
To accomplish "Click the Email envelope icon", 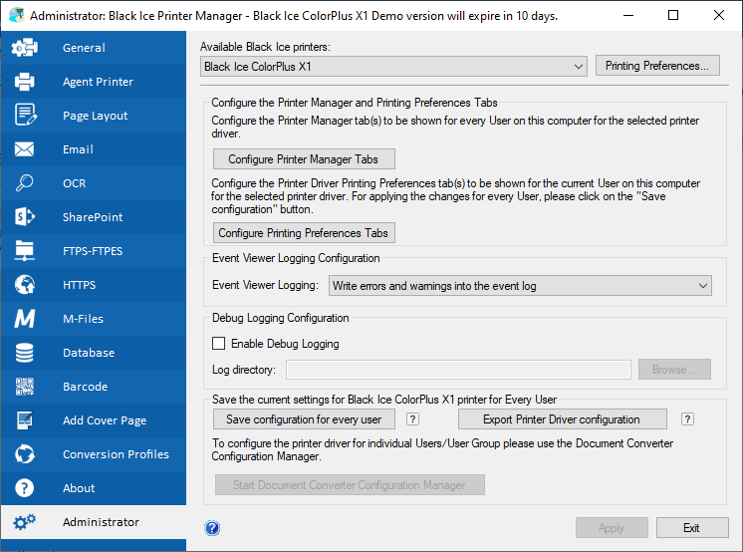I will pos(25,149).
